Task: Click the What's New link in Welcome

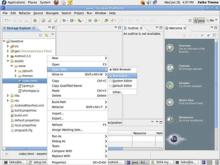Action: [x=186, y=100]
